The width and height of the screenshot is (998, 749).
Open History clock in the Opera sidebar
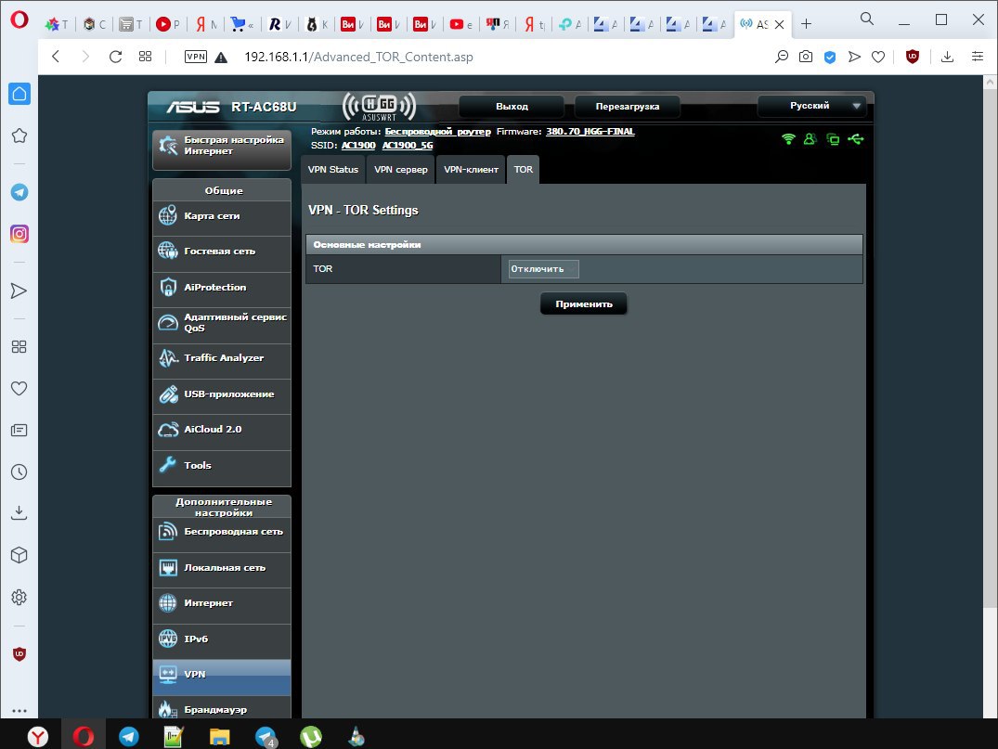tap(19, 471)
